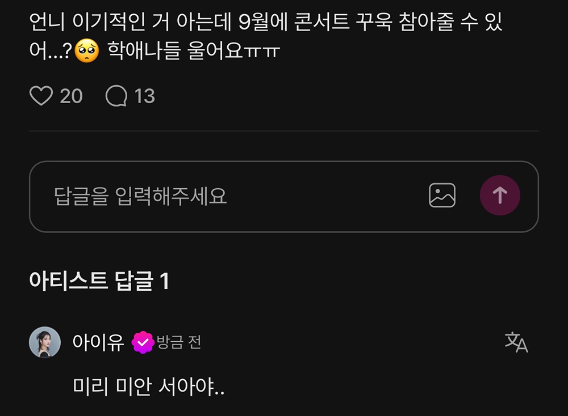The image size is (568, 416).
Task: Tap the reply text 미리 미안 서아야..
Action: pyautogui.click(x=148, y=387)
